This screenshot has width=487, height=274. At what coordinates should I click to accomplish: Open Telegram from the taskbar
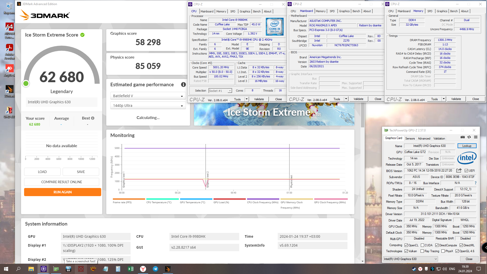(155, 269)
